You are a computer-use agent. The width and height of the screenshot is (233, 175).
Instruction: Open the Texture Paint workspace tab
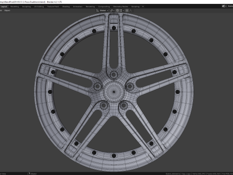(x=53, y=7)
